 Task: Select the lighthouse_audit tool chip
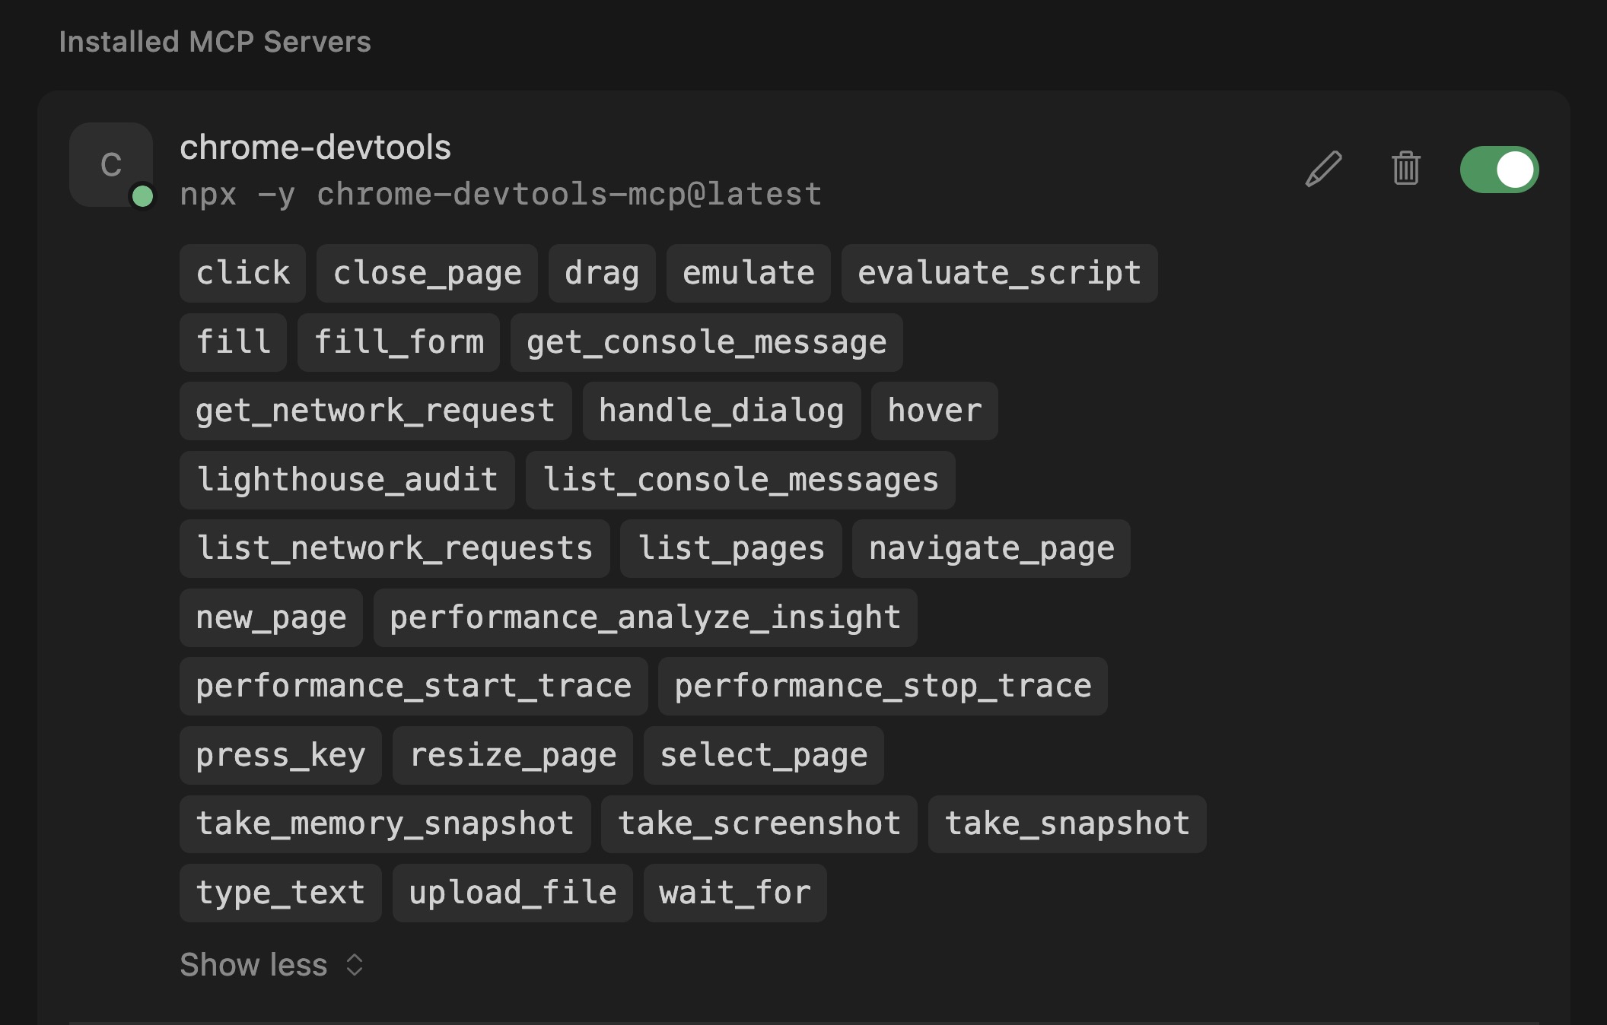click(x=346, y=480)
